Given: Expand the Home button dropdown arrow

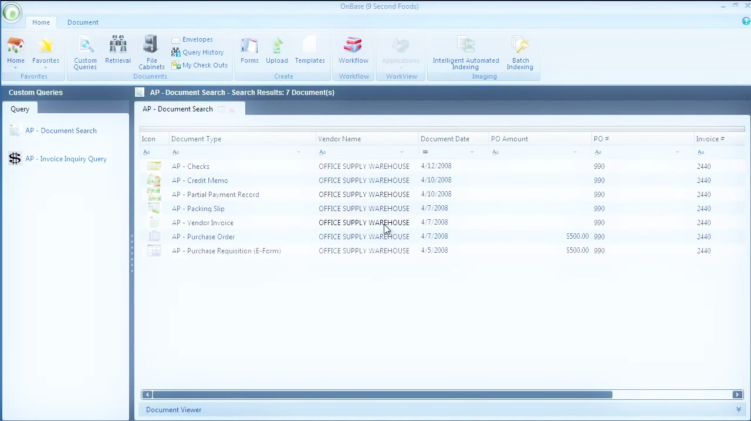Looking at the screenshot, I should (x=16, y=68).
